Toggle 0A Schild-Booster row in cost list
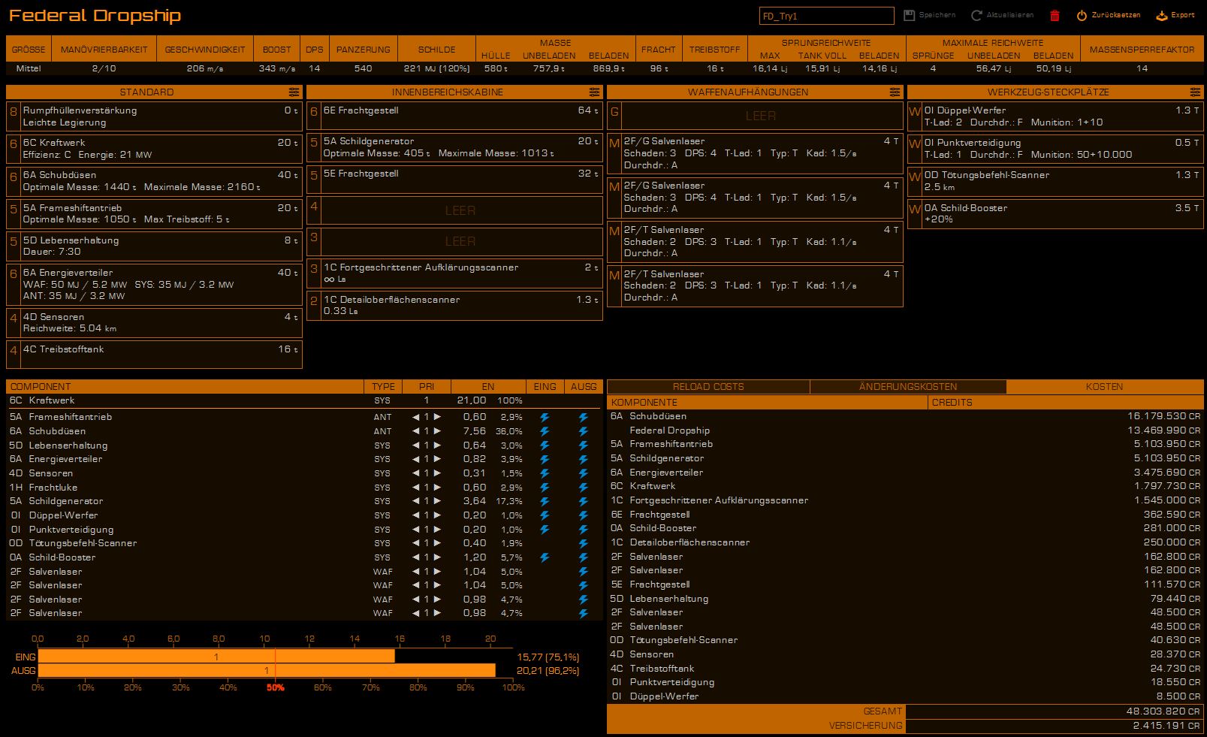The width and height of the screenshot is (1207, 737). tap(905, 528)
